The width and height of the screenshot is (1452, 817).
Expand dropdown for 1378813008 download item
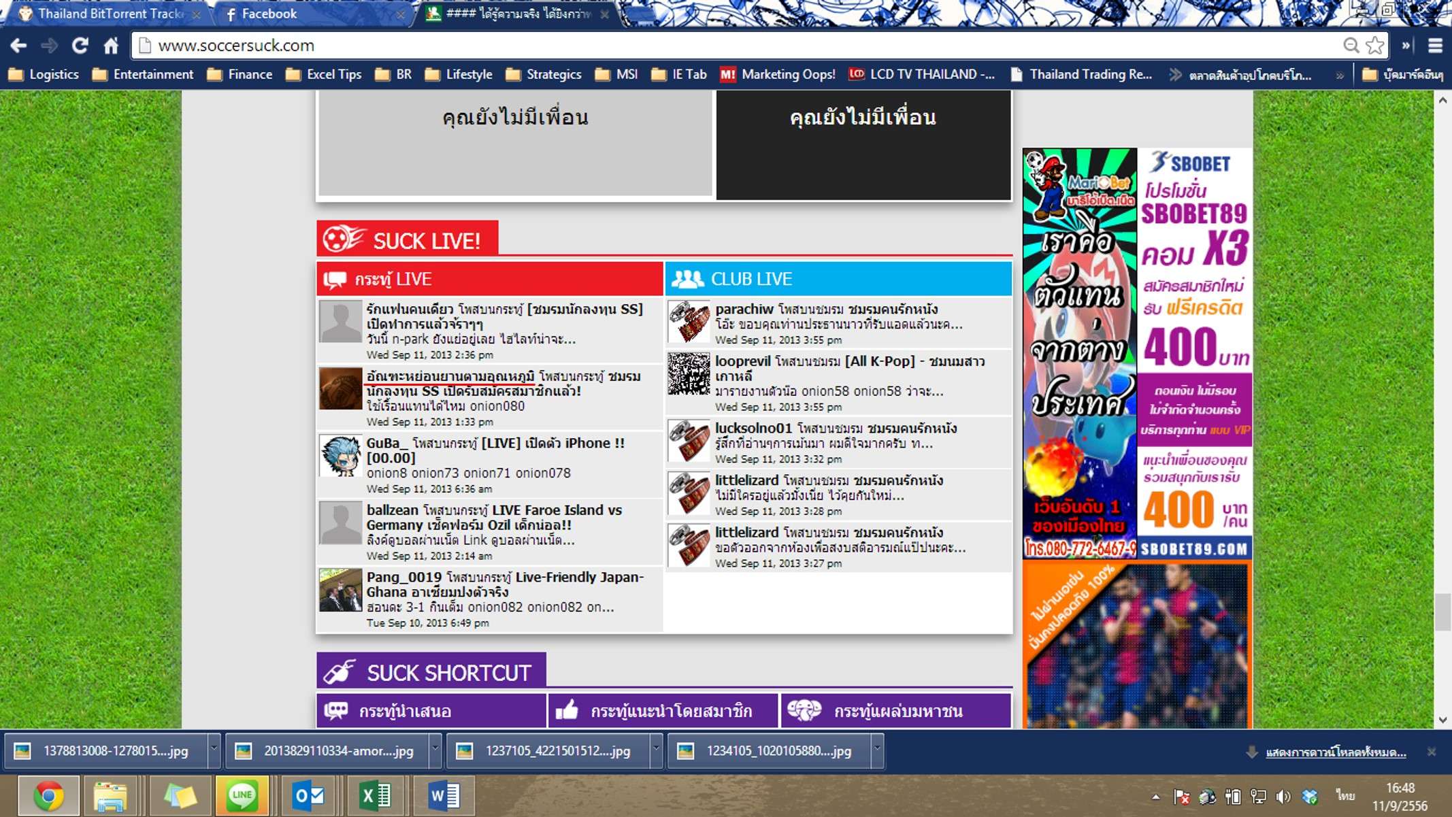point(214,750)
